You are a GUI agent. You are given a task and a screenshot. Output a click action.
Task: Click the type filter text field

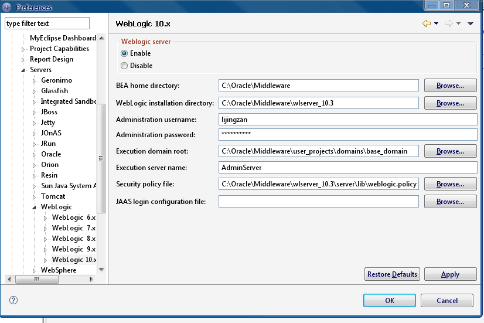click(x=47, y=23)
